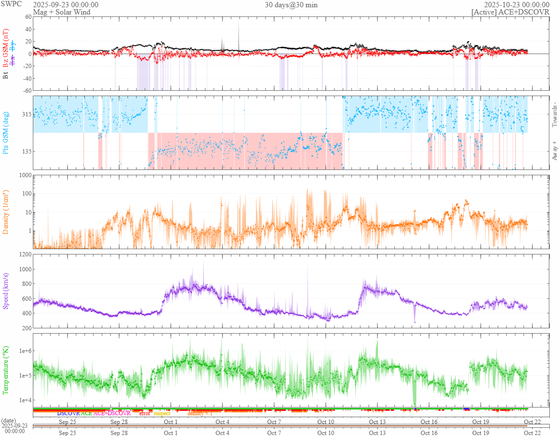Click the 135 tick on the Phi axis

coord(27,152)
